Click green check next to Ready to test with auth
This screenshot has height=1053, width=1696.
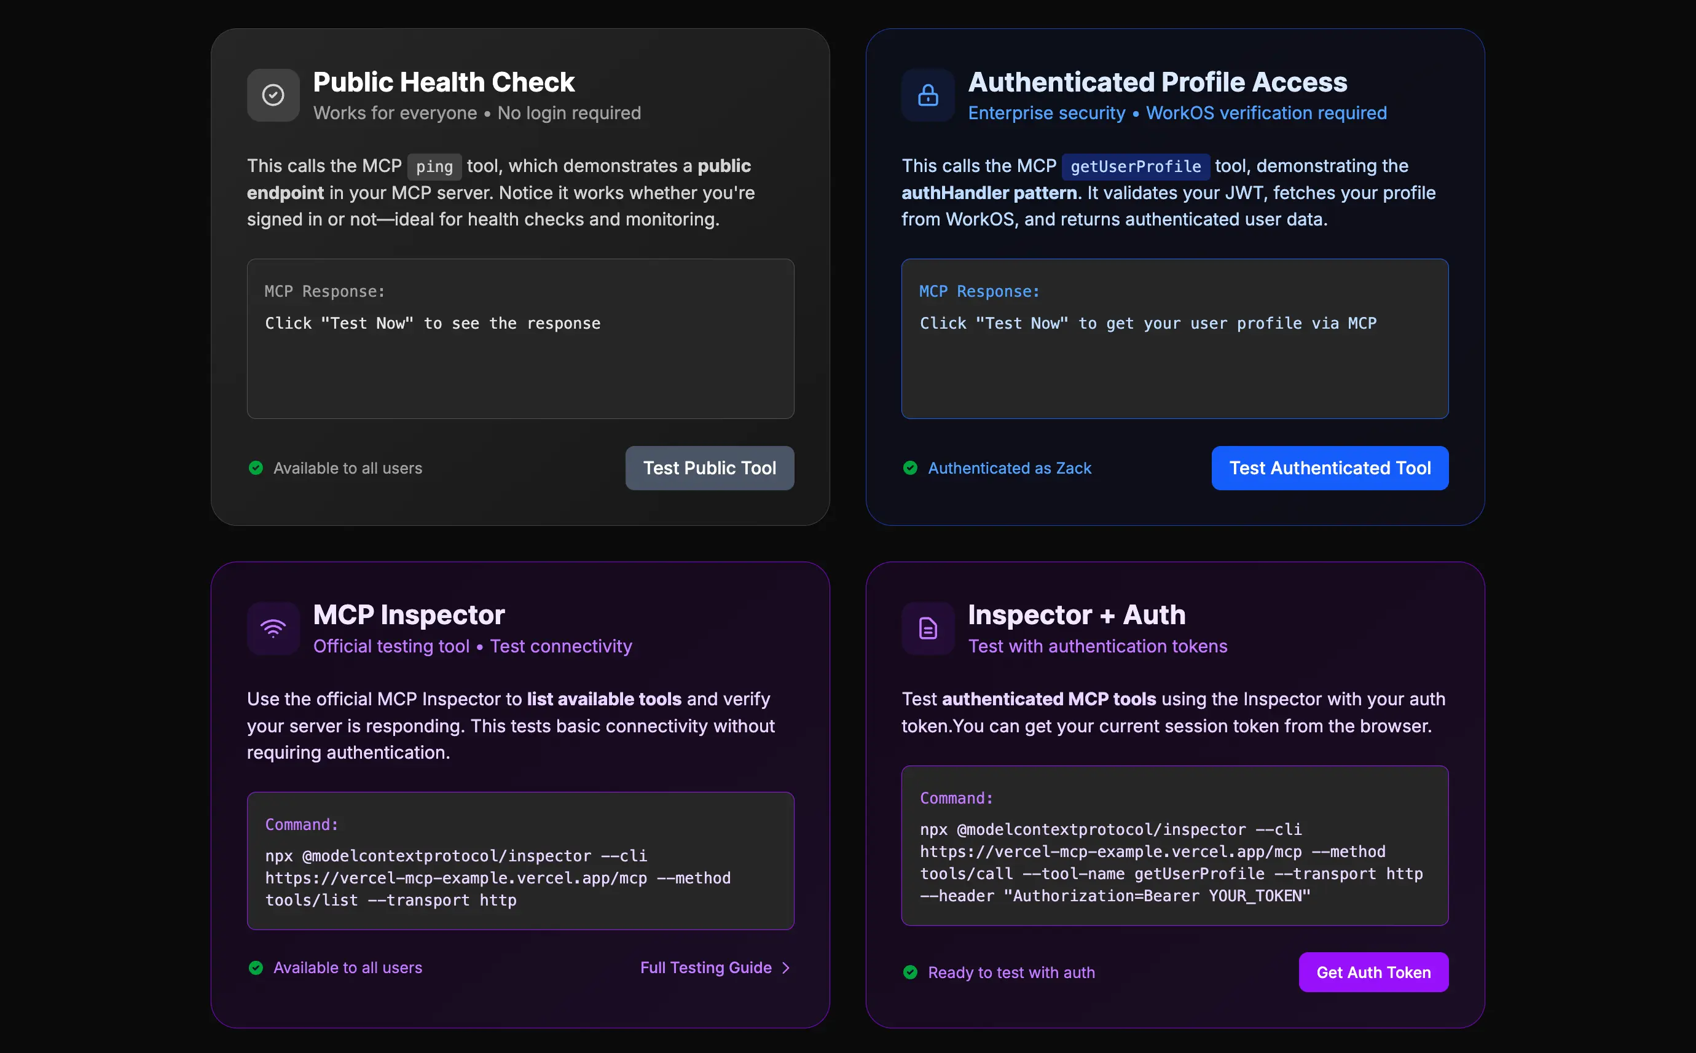tap(909, 973)
